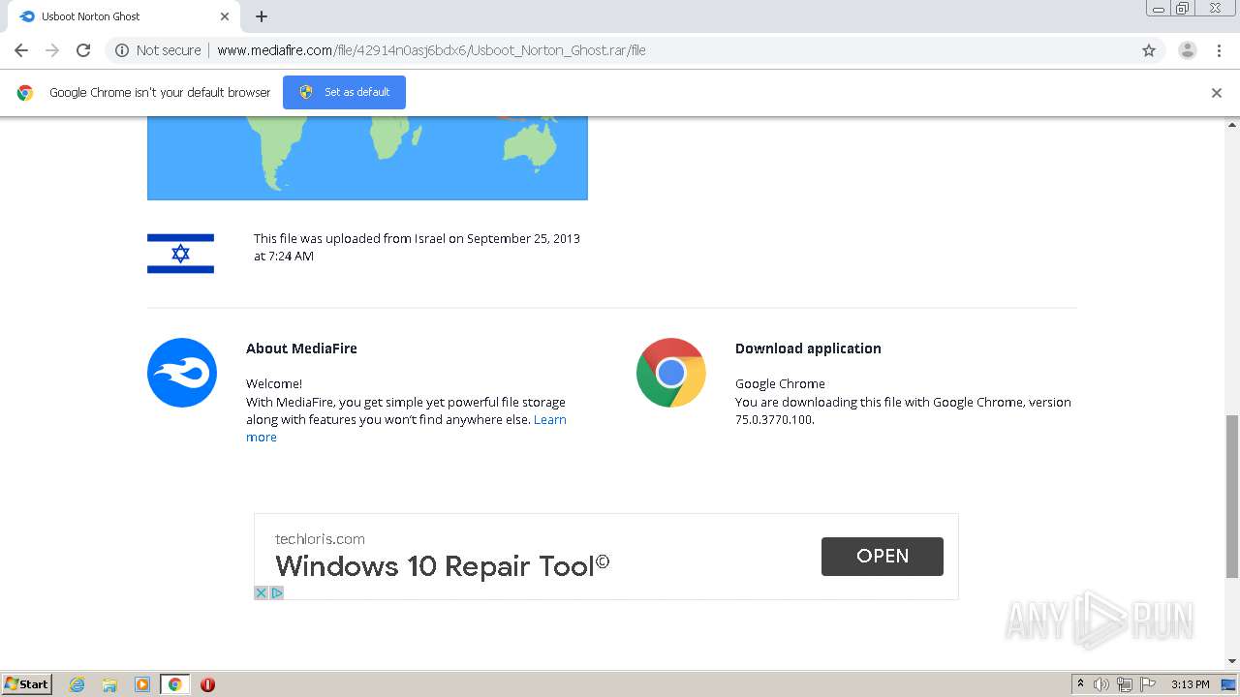
Task: Click the red Opera taskbar icon
Action: pos(207,684)
